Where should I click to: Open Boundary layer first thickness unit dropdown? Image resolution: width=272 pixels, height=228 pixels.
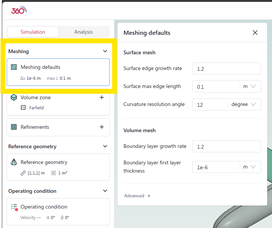250,167
